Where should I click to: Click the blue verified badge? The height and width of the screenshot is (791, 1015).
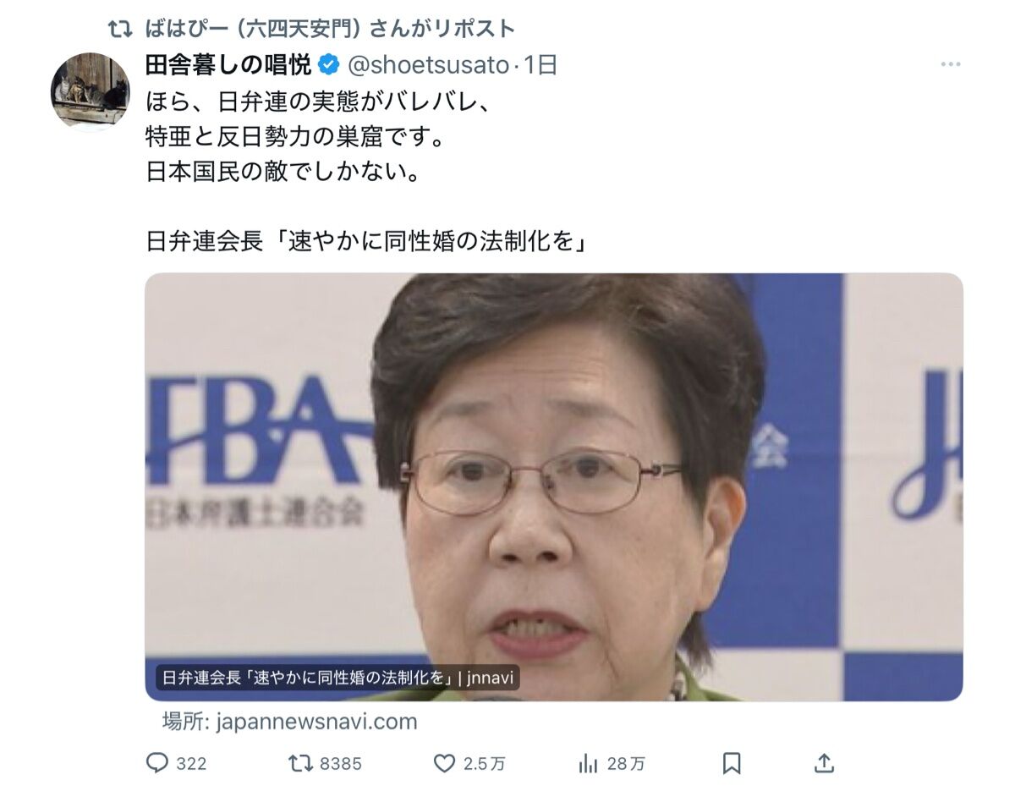[x=327, y=64]
